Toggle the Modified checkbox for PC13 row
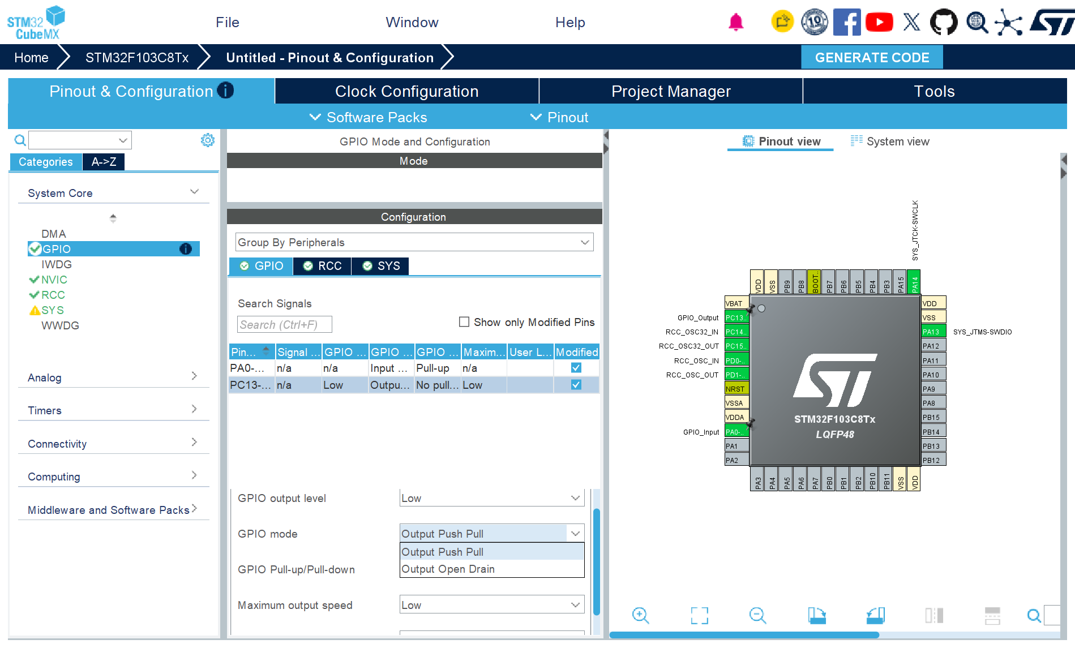This screenshot has width=1075, height=648. tap(576, 385)
